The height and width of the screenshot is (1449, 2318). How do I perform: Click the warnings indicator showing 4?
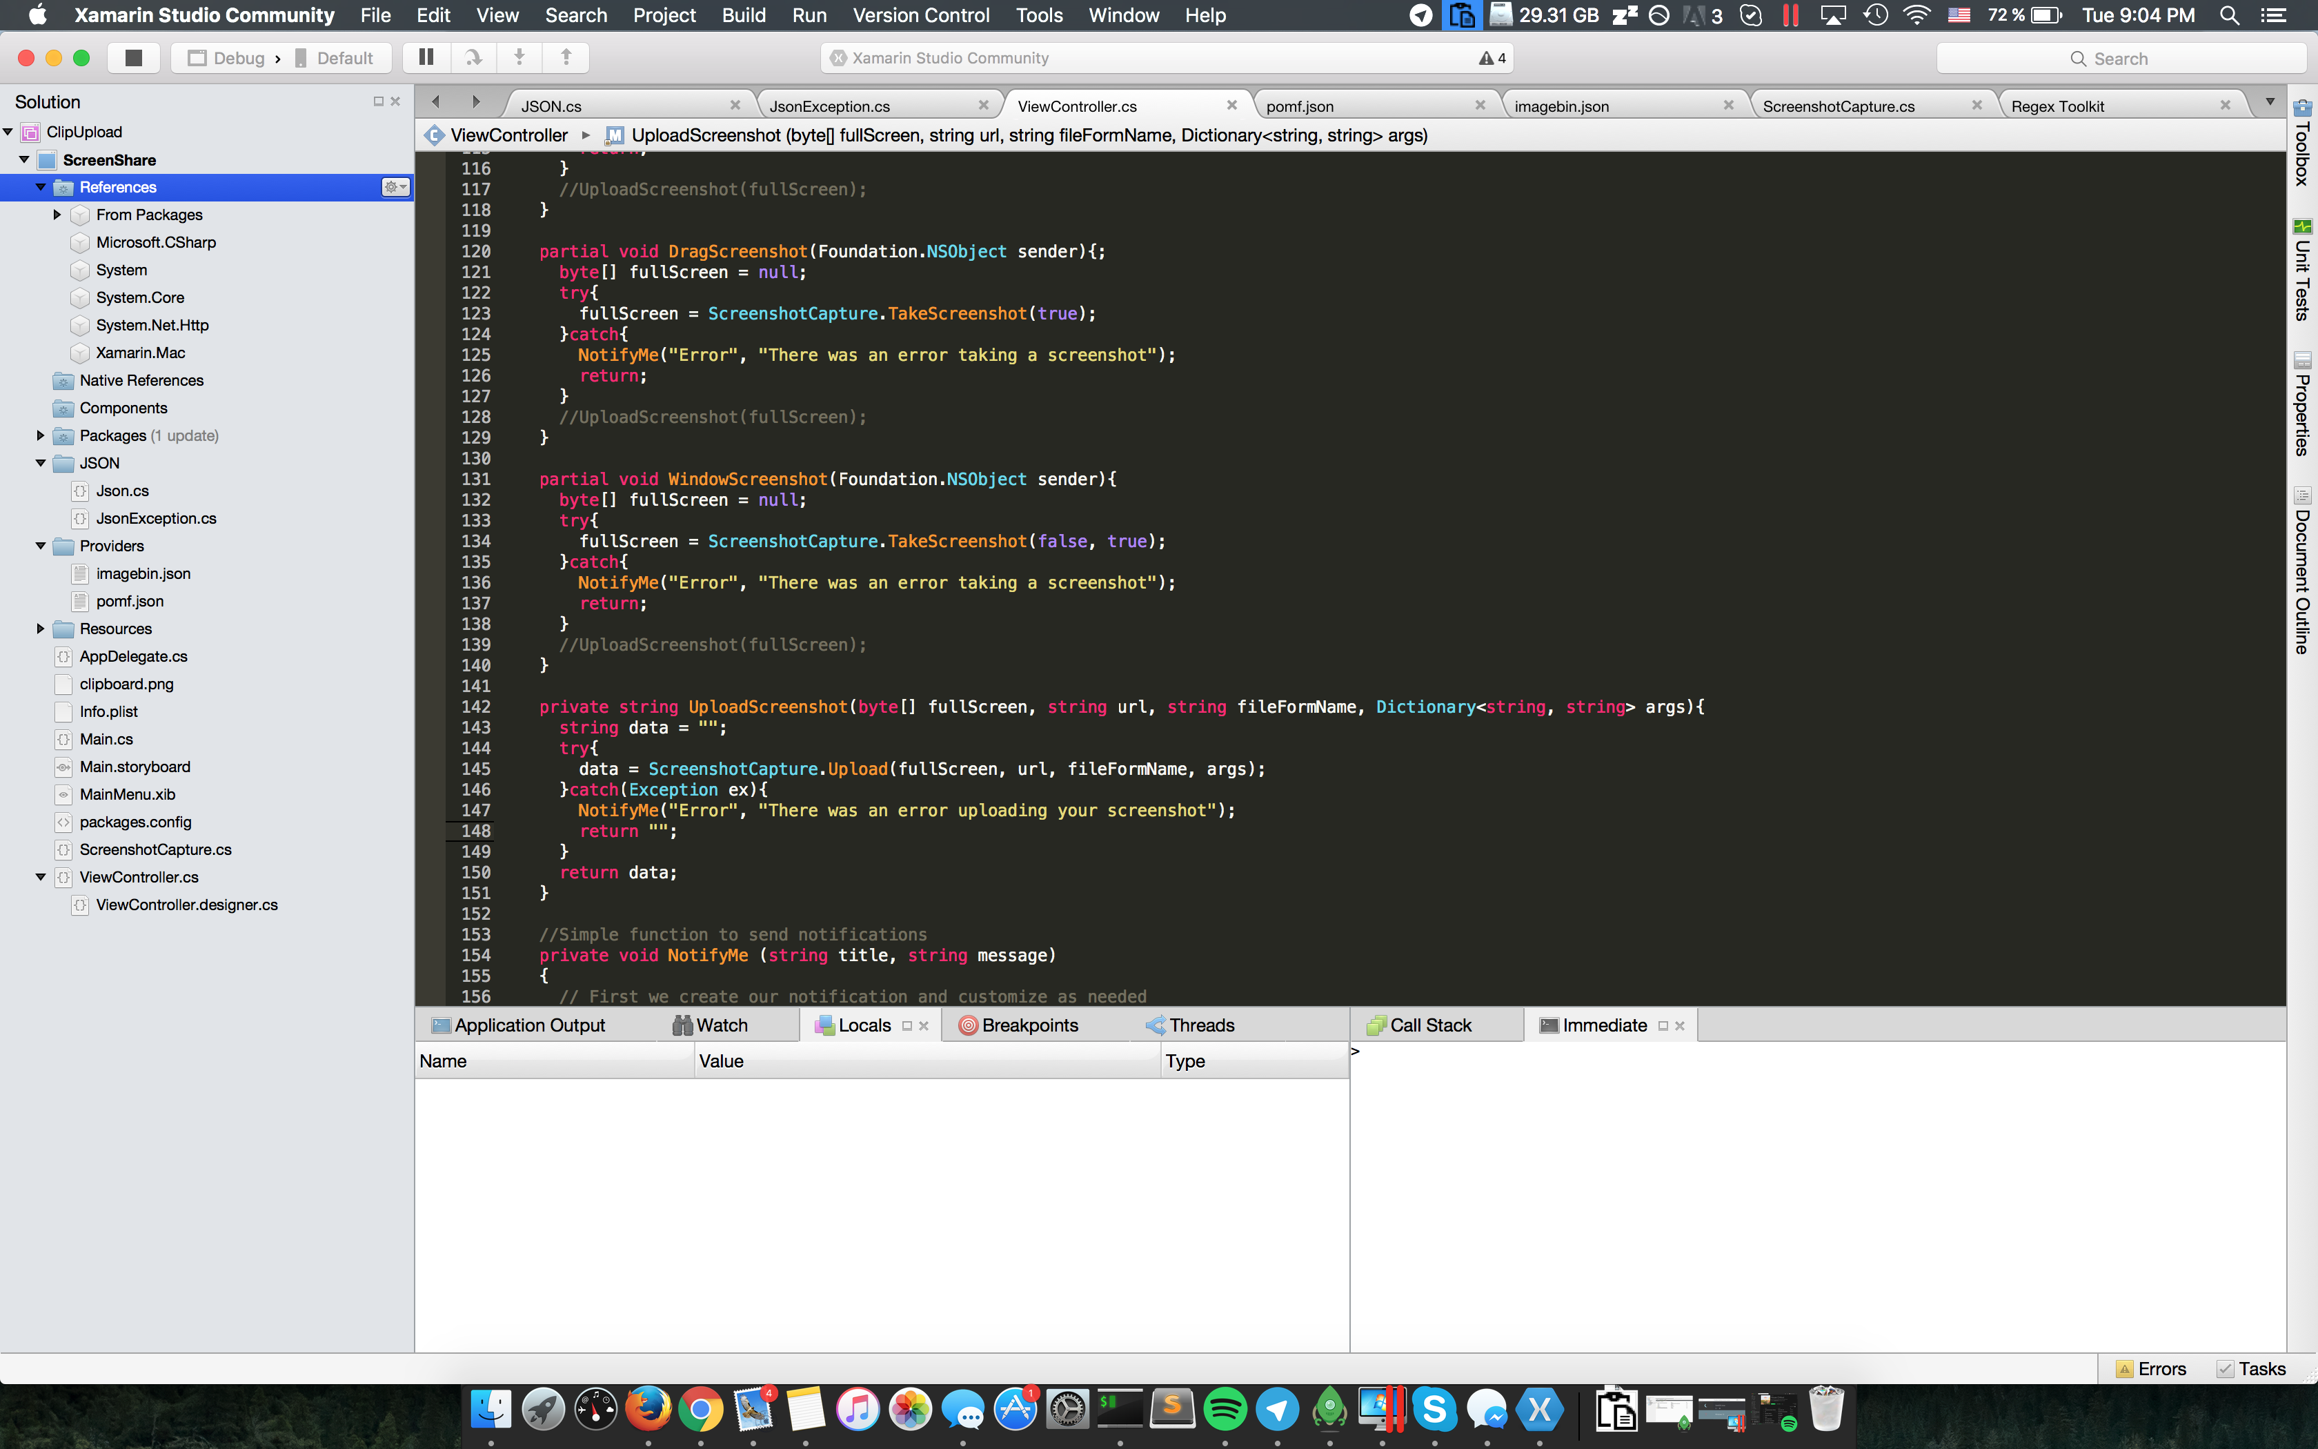1492,59
